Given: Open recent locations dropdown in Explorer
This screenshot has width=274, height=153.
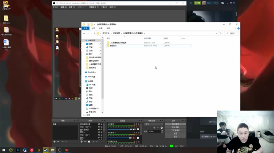Looking at the screenshot, I should click(92, 33).
